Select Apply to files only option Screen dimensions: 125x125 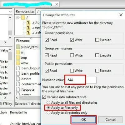coord(48,107)
